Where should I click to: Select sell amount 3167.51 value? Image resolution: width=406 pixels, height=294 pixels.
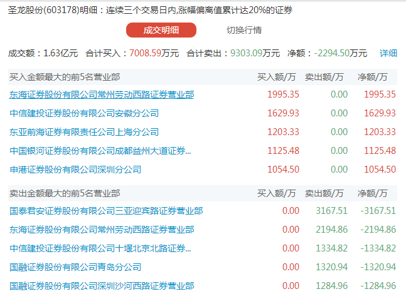click(x=331, y=211)
